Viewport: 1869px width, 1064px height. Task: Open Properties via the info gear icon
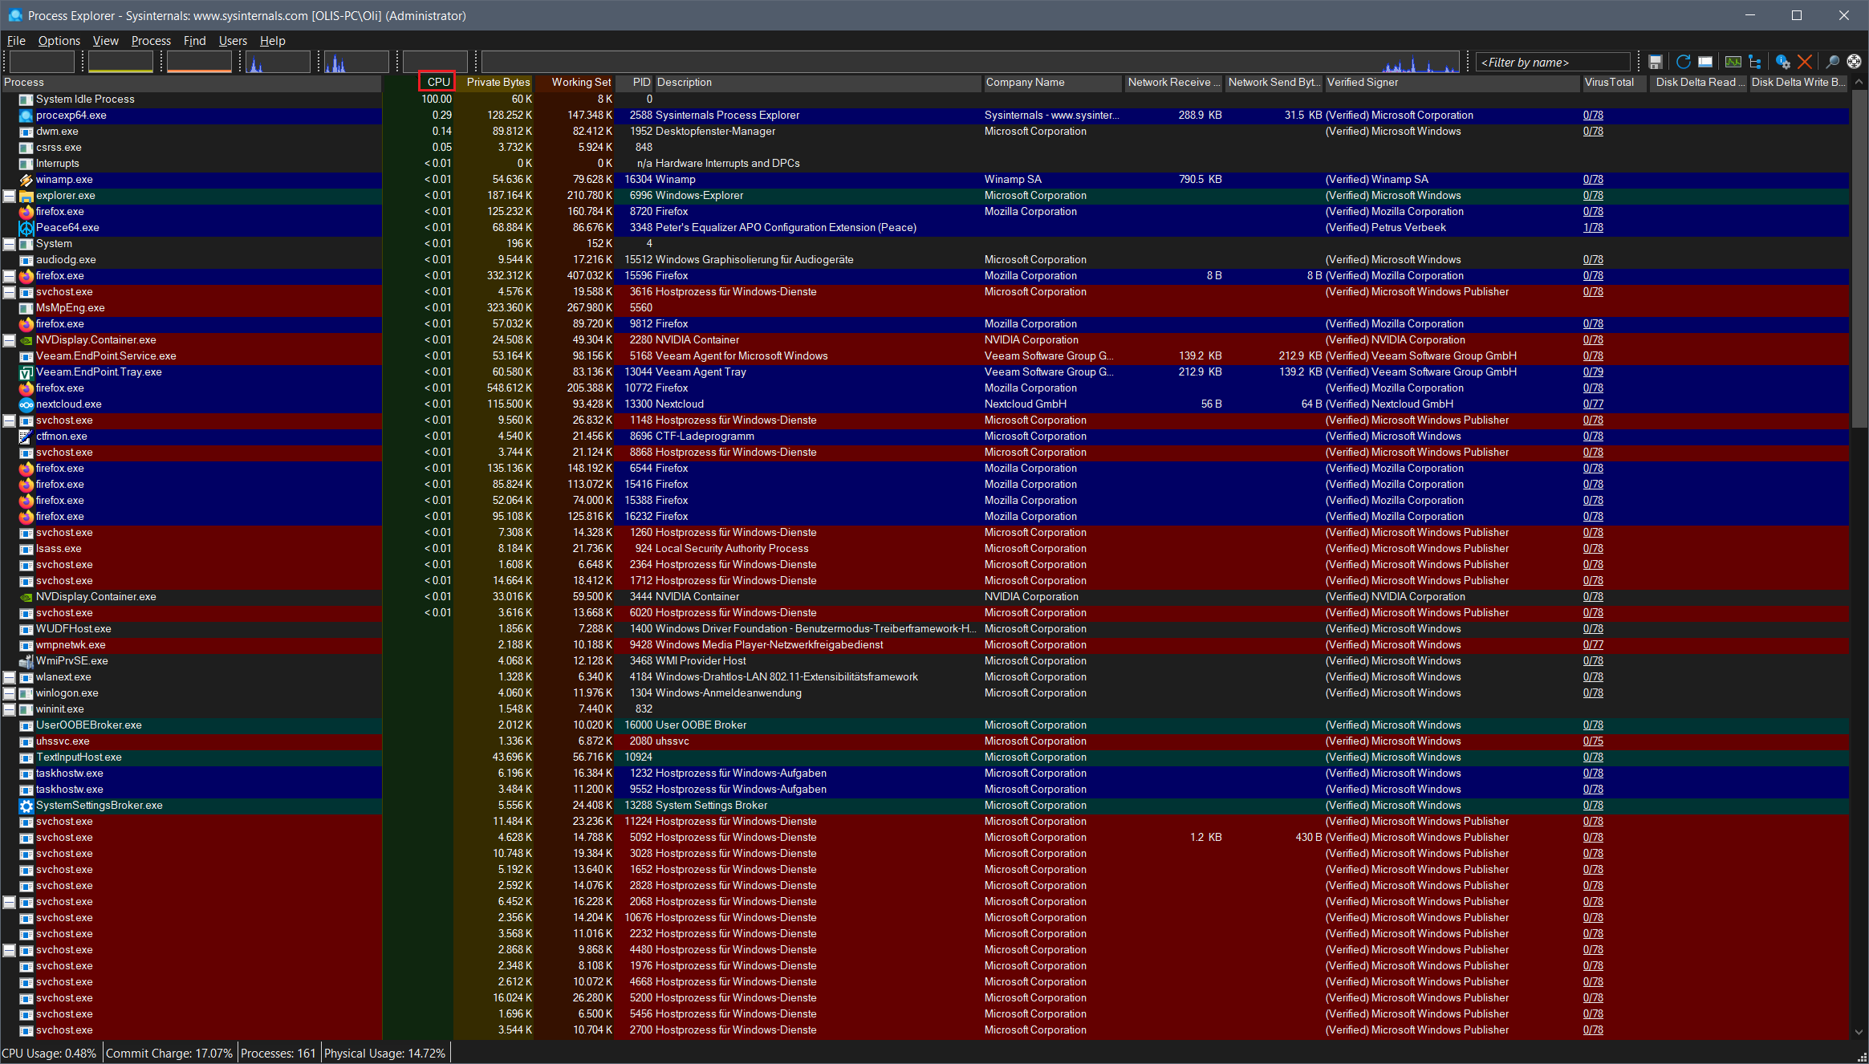(x=1782, y=62)
